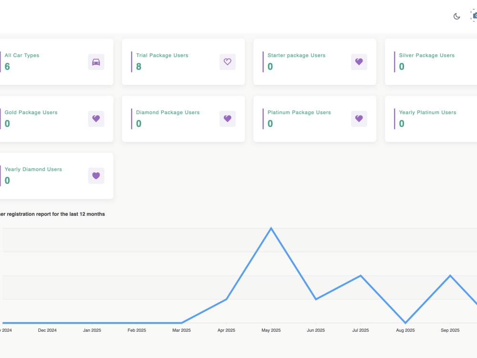Click the Mar 2025 axis label
The width and height of the screenshot is (477, 358).
click(x=182, y=330)
